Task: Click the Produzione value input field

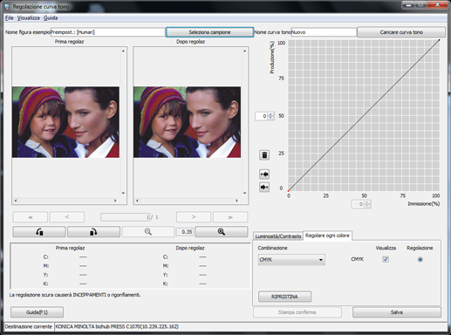Action: 261,116
